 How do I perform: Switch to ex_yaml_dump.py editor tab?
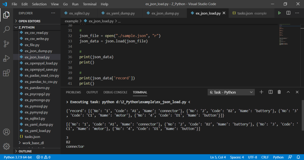point(120,13)
